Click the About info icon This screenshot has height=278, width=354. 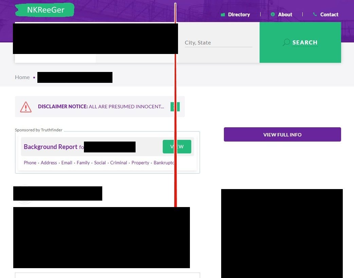click(273, 15)
